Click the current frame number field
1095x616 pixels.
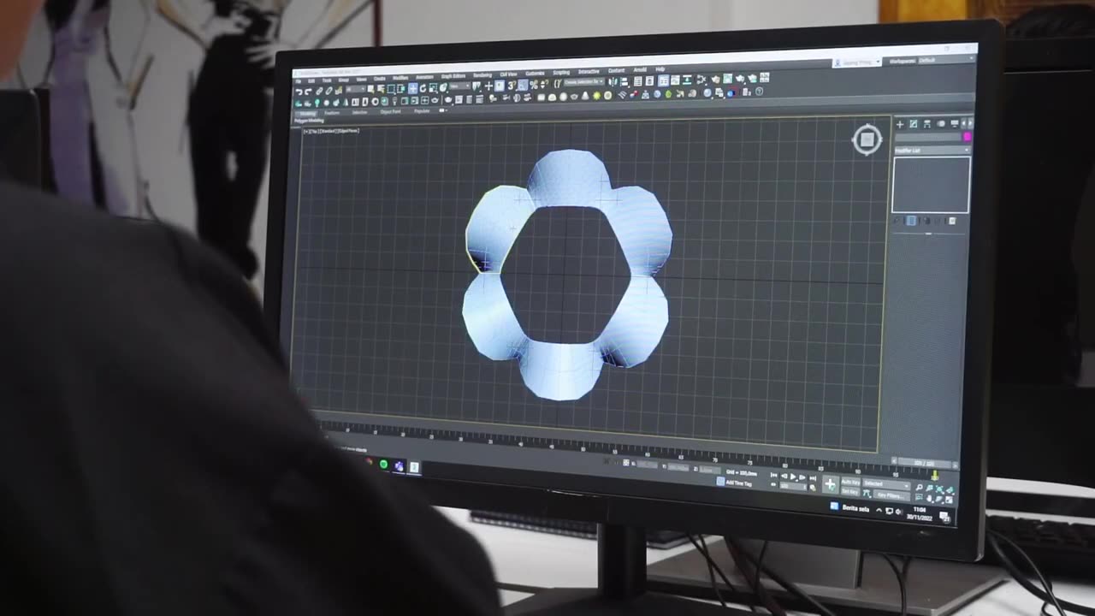(x=793, y=486)
